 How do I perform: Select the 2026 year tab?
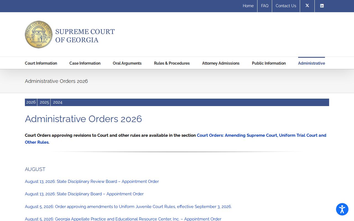(x=31, y=102)
